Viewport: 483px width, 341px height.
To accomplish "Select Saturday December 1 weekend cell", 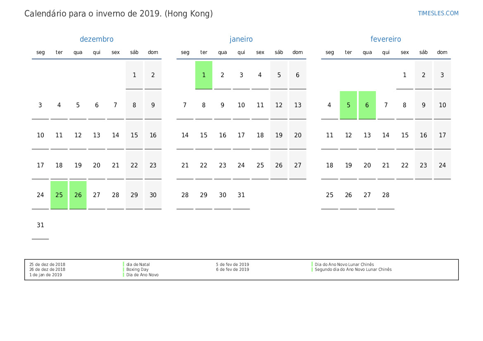I will (134, 75).
